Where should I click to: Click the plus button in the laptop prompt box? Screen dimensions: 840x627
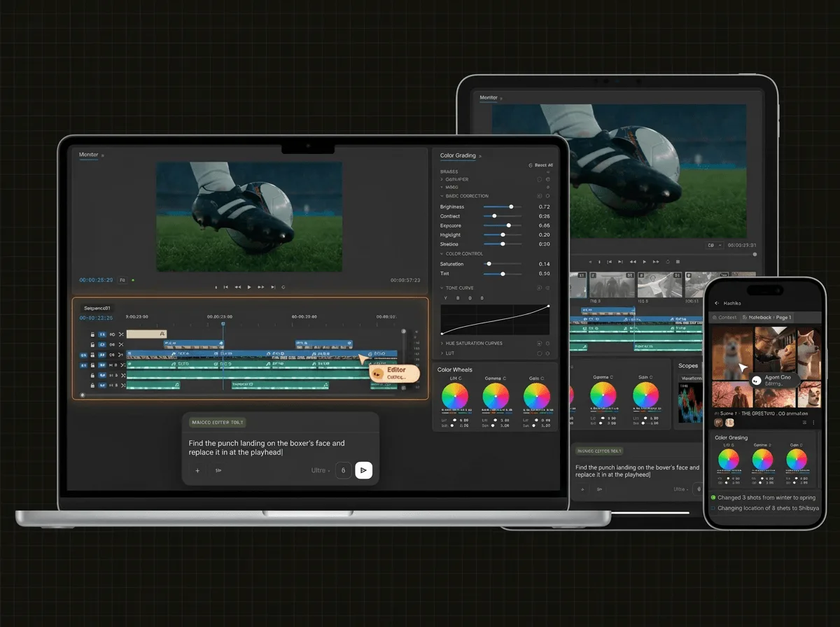pos(197,470)
